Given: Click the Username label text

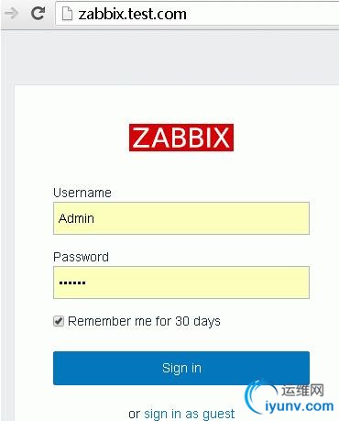Looking at the screenshot, I should coord(82,193).
